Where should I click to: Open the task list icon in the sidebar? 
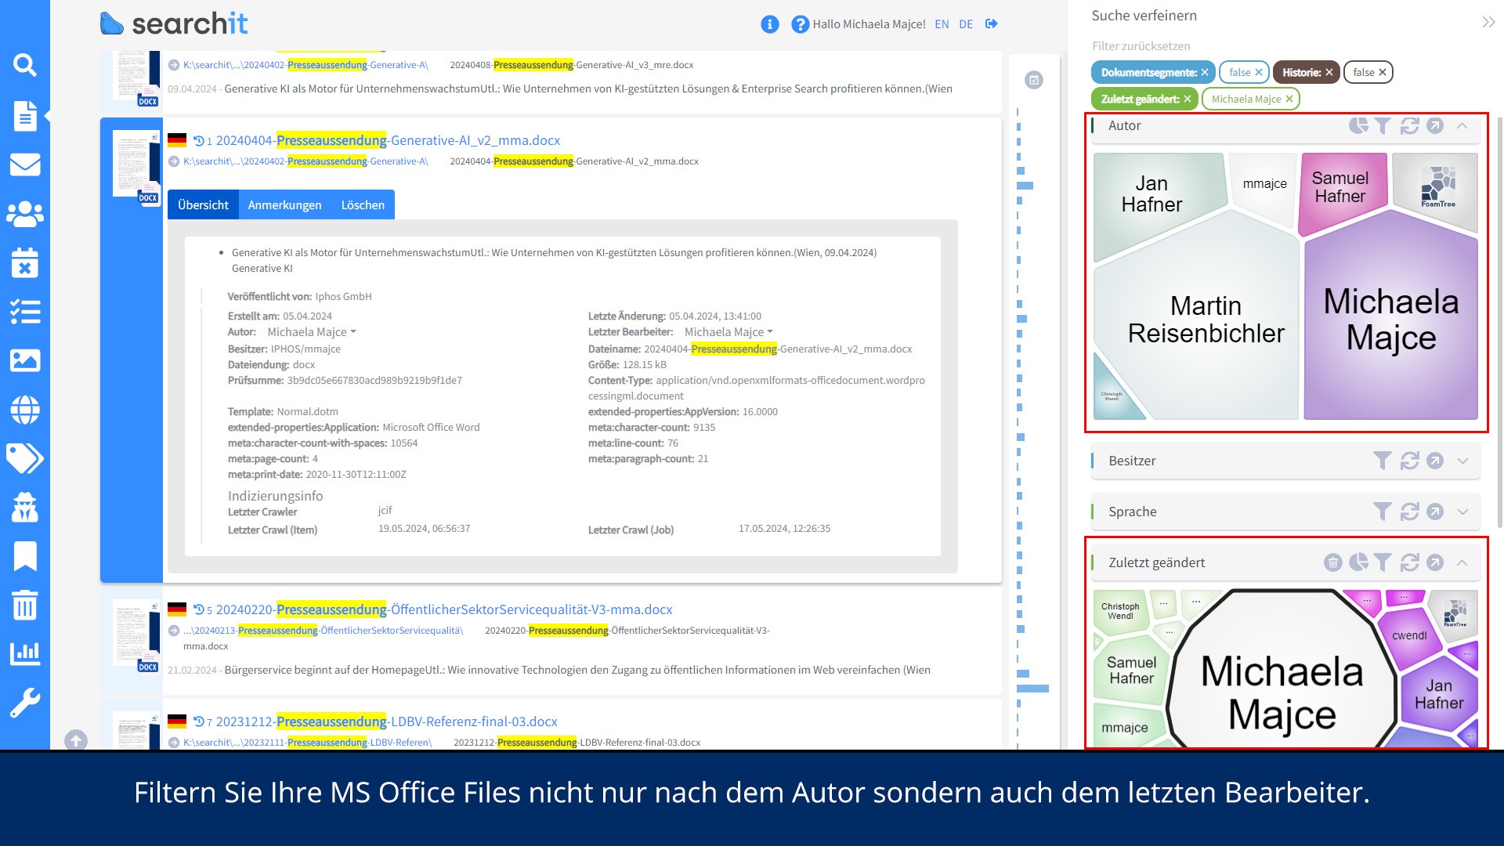coord(25,312)
